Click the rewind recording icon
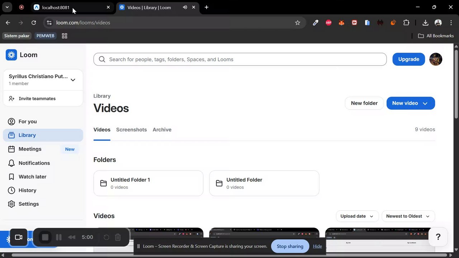Image resolution: width=459 pixels, height=258 pixels. click(x=72, y=237)
